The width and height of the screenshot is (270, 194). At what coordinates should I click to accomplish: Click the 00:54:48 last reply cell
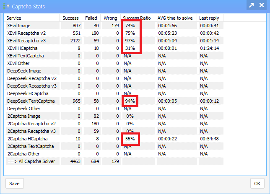click(211, 139)
